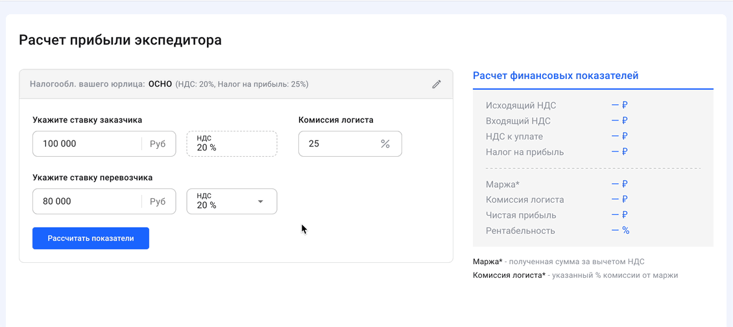The height and width of the screenshot is (327, 733).
Task: Click the Руб suffix in customer rate field
Action: click(x=158, y=144)
